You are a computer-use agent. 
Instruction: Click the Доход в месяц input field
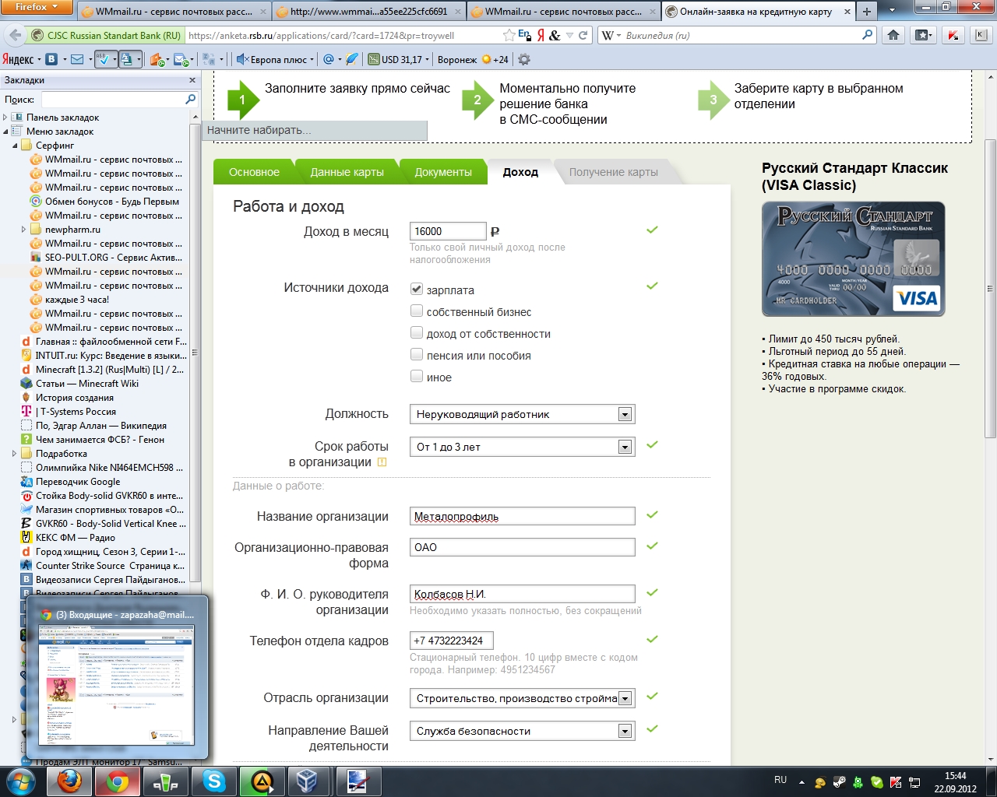tap(448, 231)
